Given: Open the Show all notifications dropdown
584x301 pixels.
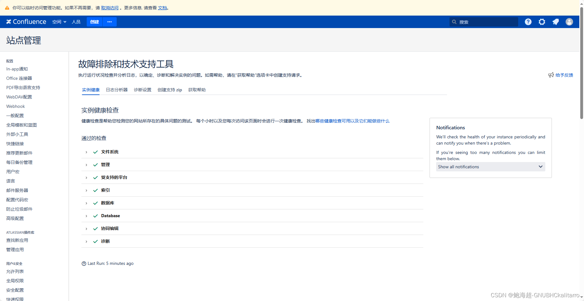Looking at the screenshot, I should 490,167.
